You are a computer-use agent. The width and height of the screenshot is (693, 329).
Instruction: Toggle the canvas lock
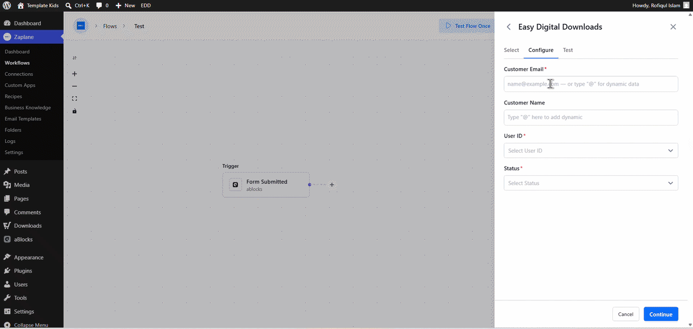[75, 111]
